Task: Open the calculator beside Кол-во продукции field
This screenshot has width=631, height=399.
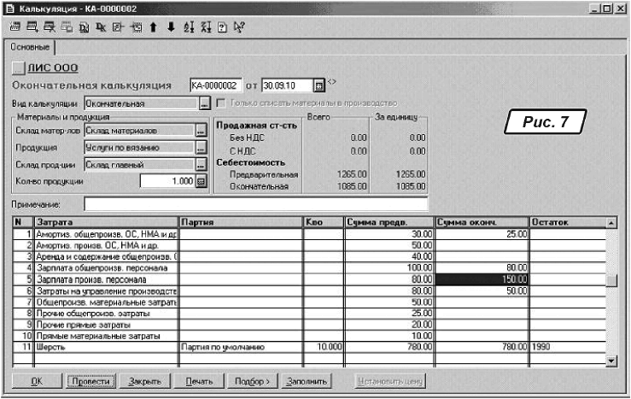Action: (x=202, y=180)
